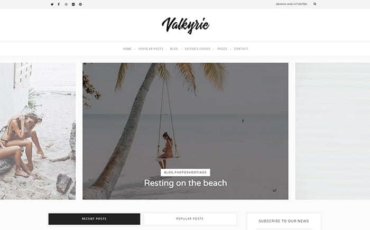
Task: Show the previous slide with women on beach
Action: (x=38, y=131)
